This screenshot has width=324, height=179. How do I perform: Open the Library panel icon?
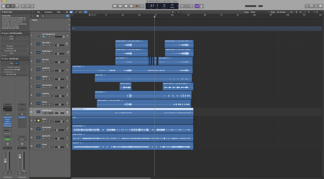click(x=3, y=6)
